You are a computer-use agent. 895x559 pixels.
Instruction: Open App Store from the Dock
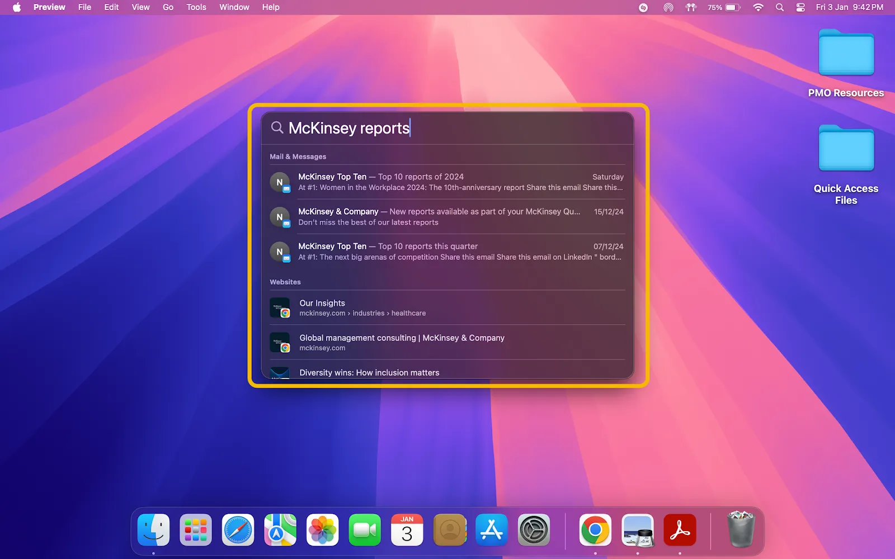click(x=491, y=529)
